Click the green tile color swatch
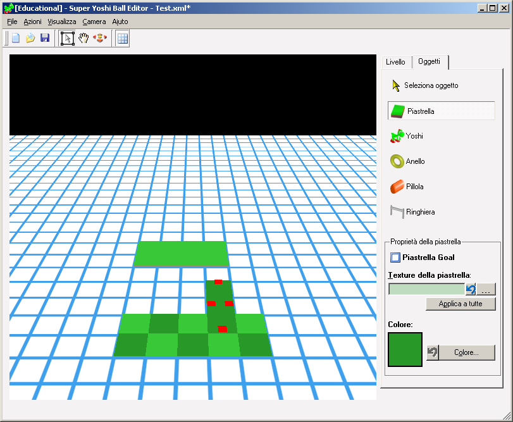Viewport: 513px width, 422px height. tap(405, 349)
